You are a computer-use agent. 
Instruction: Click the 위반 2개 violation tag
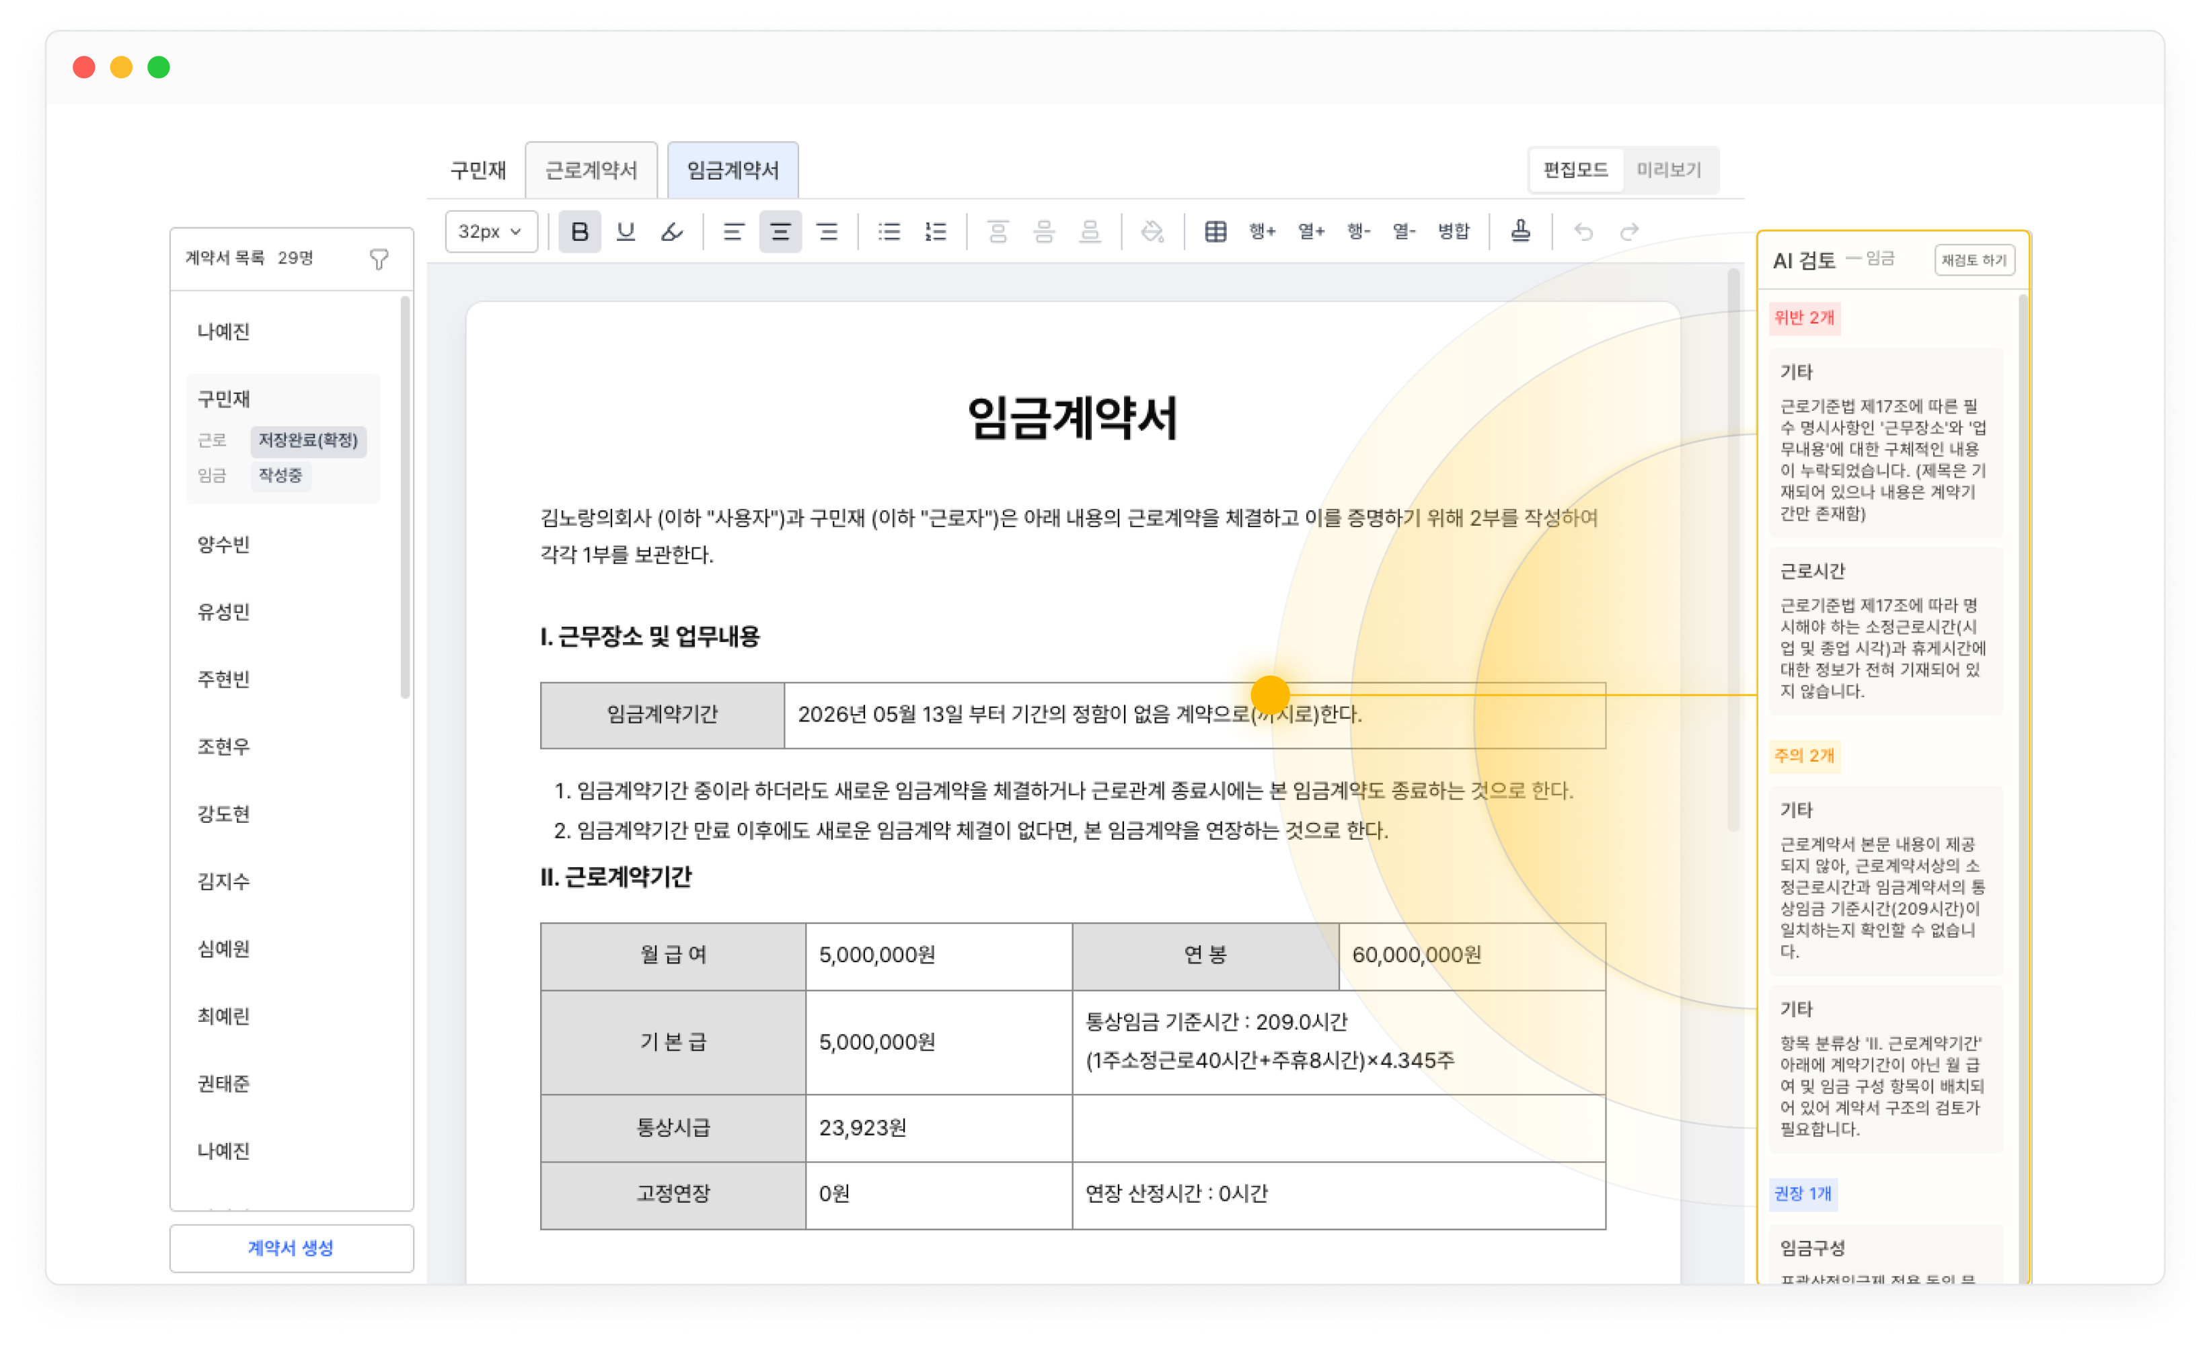[x=1803, y=318]
